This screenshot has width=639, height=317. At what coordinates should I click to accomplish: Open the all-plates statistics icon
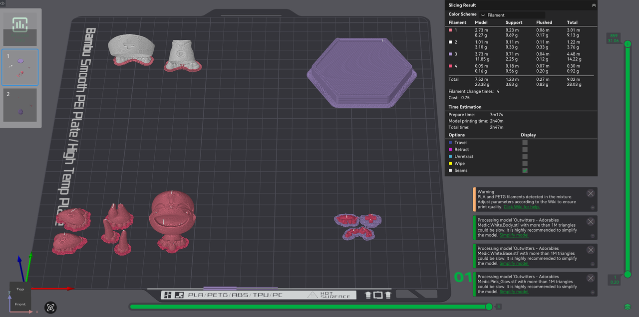pyautogui.click(x=20, y=25)
